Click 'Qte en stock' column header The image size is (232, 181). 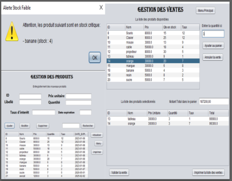pyautogui.click(x=172, y=27)
